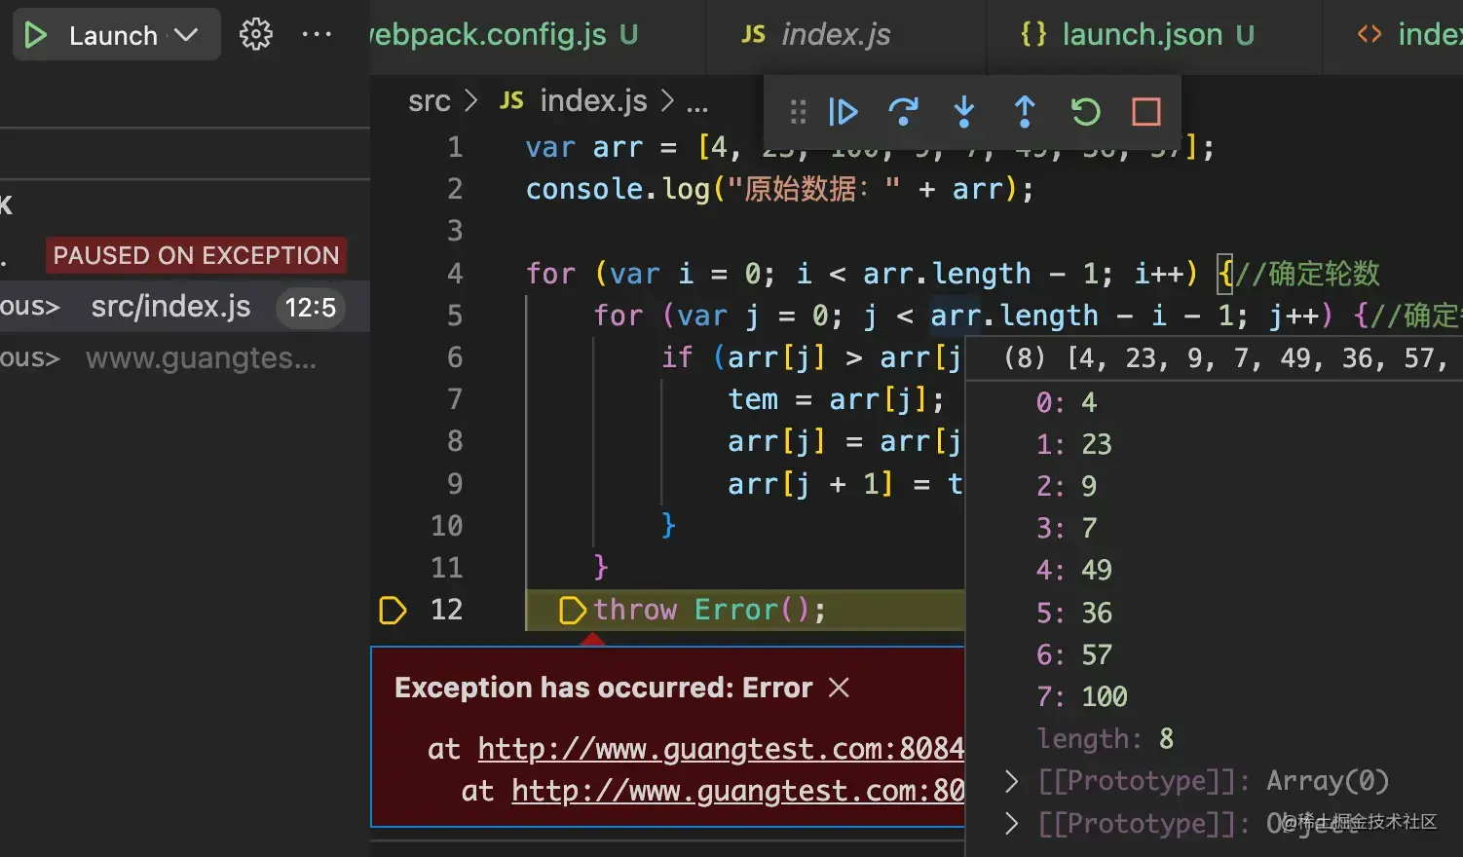Click the PAUSED ON EXCEPTION badge

click(196, 255)
